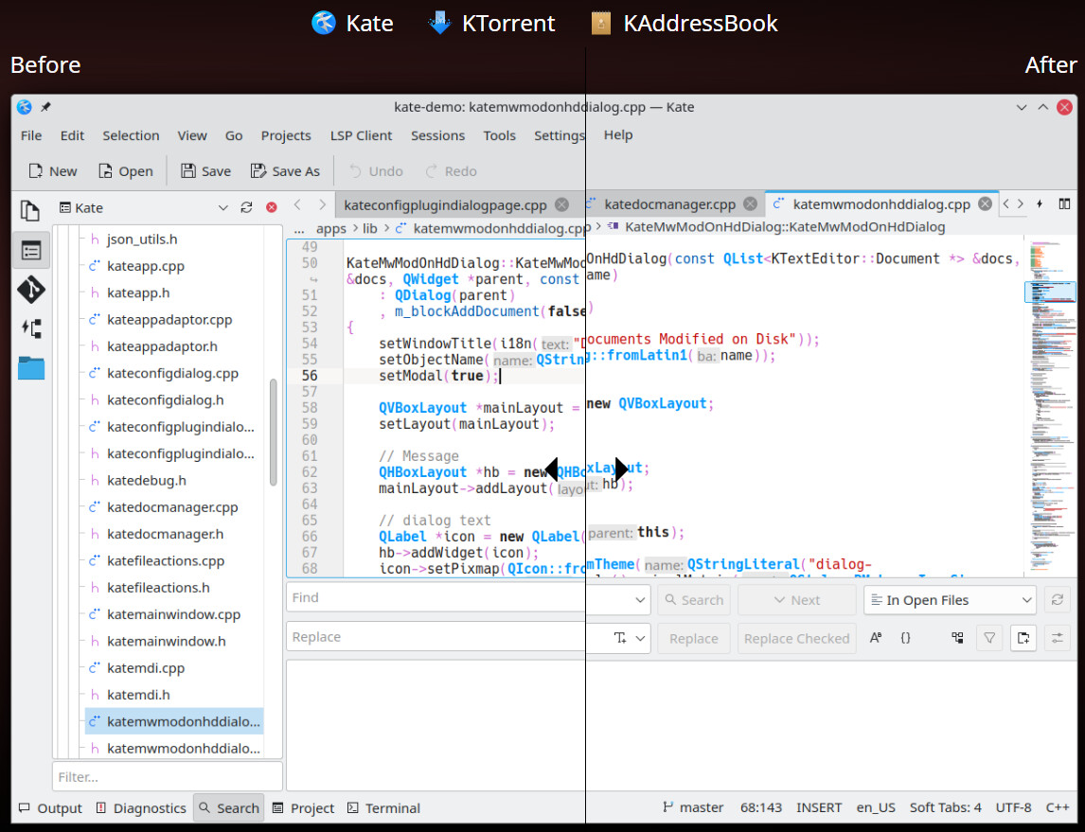
Task: Switch to katedocmanager.cpp tab
Action: tap(669, 204)
